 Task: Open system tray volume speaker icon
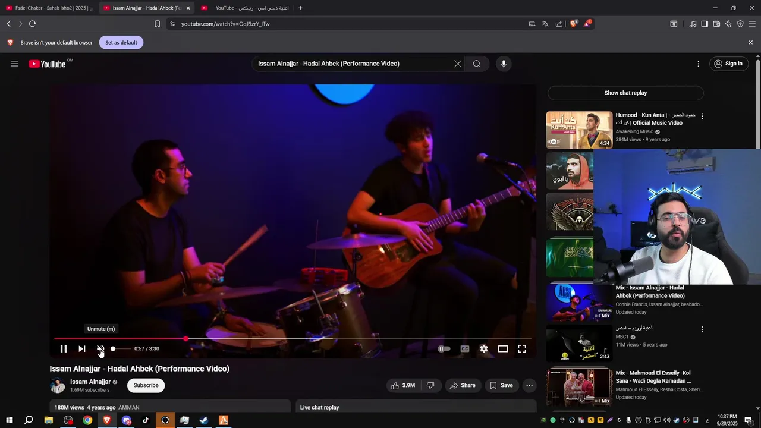(x=666, y=420)
